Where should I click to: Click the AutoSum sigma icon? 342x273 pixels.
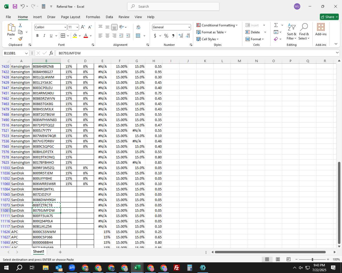click(276, 25)
